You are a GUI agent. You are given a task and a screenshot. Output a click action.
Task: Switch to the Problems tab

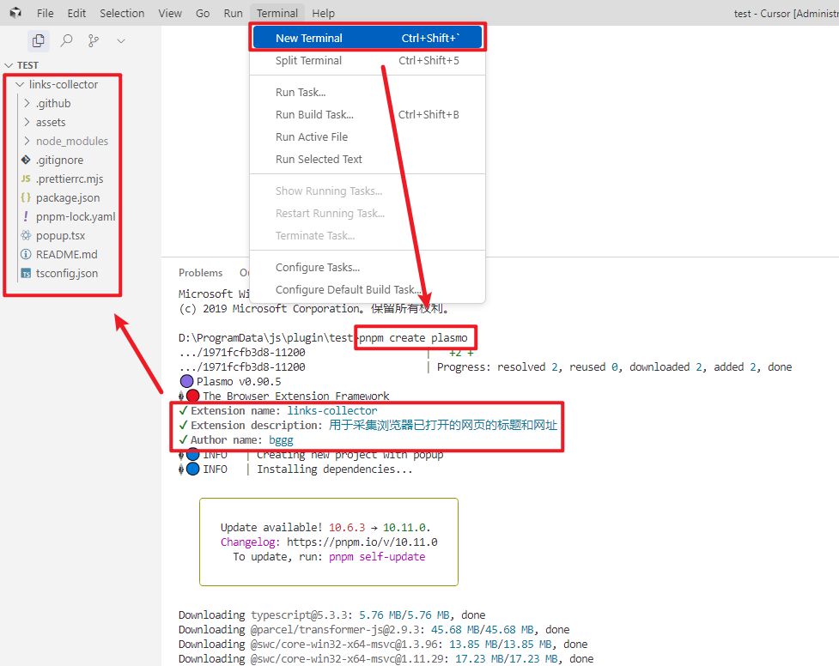click(200, 273)
